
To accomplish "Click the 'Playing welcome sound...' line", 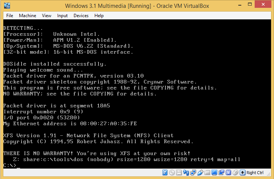I will (43, 70).
